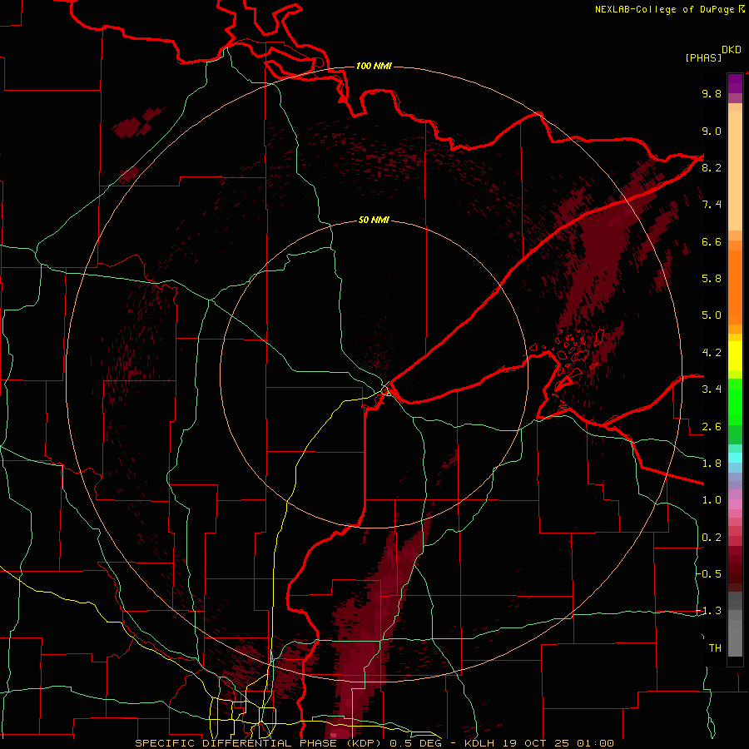Pick the cyan band on the color bar
The width and height of the screenshot is (749, 749).
pos(735,458)
